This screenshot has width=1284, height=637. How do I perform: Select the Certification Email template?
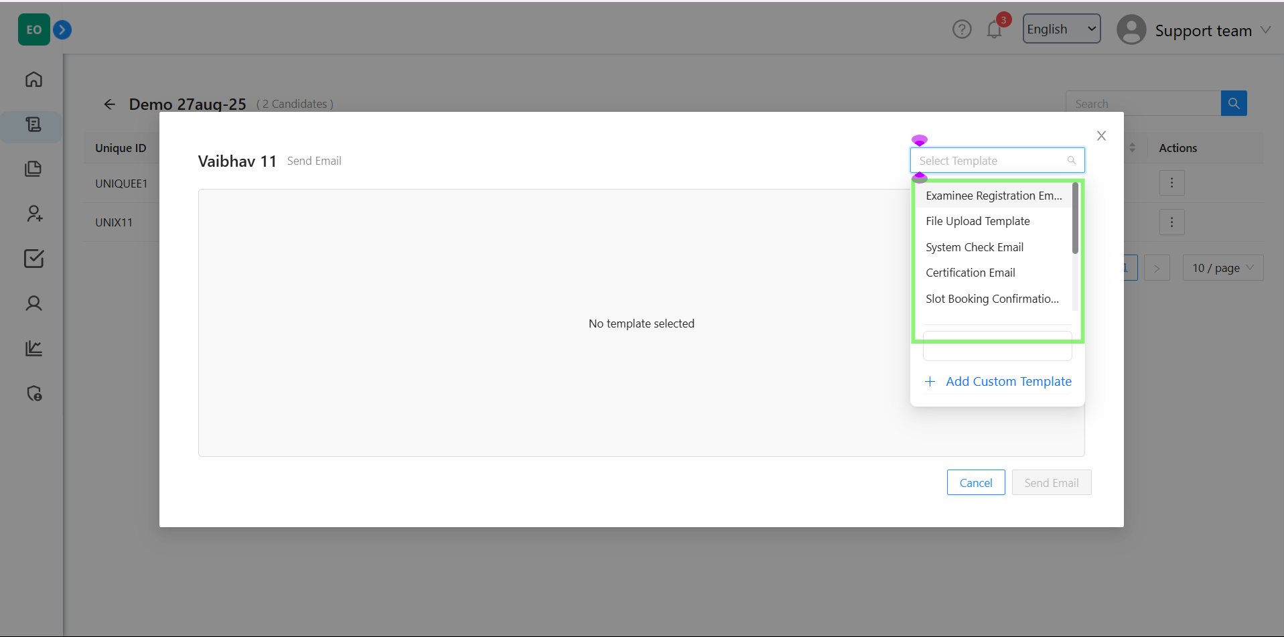(970, 273)
